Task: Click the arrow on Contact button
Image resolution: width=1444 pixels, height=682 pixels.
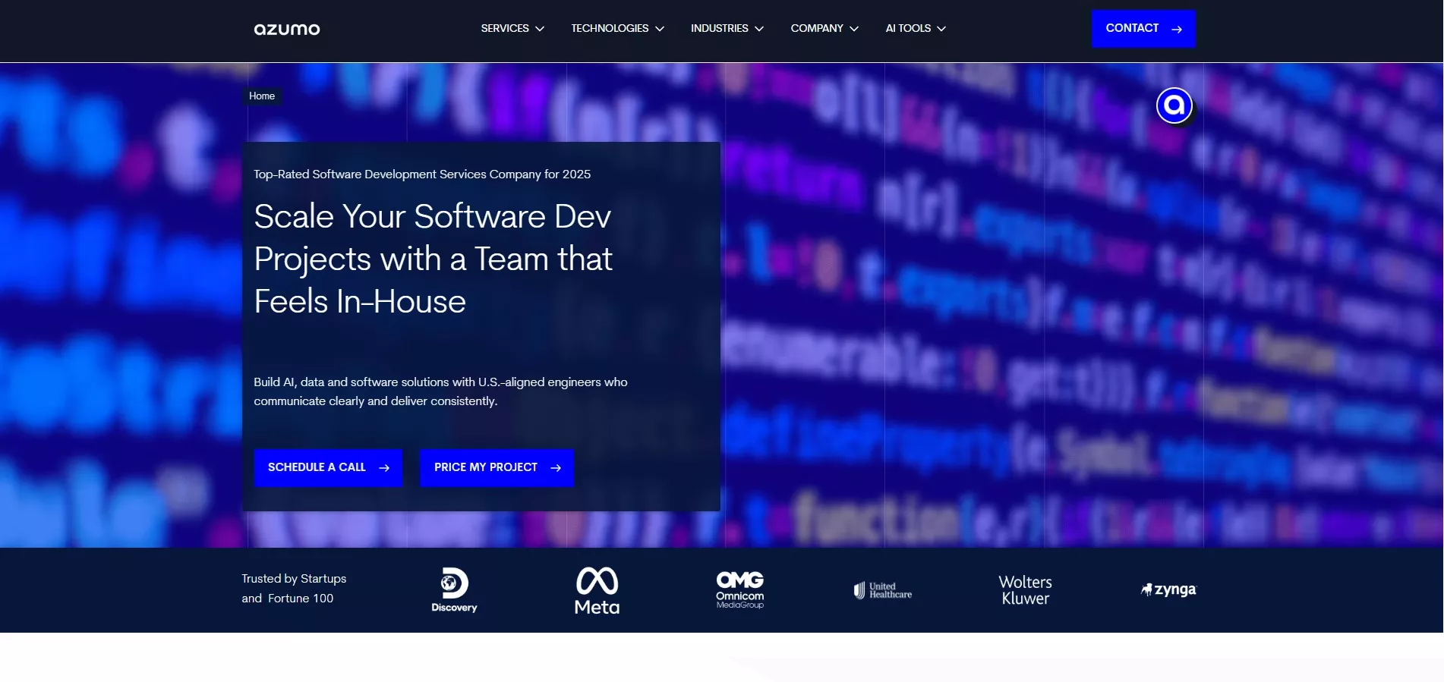Action: tap(1177, 30)
